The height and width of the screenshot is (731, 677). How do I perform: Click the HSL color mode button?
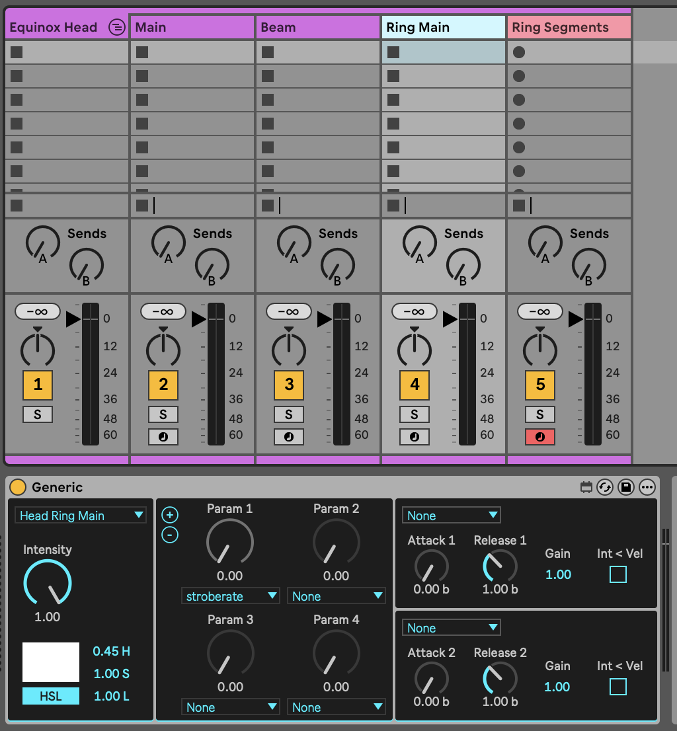point(51,696)
